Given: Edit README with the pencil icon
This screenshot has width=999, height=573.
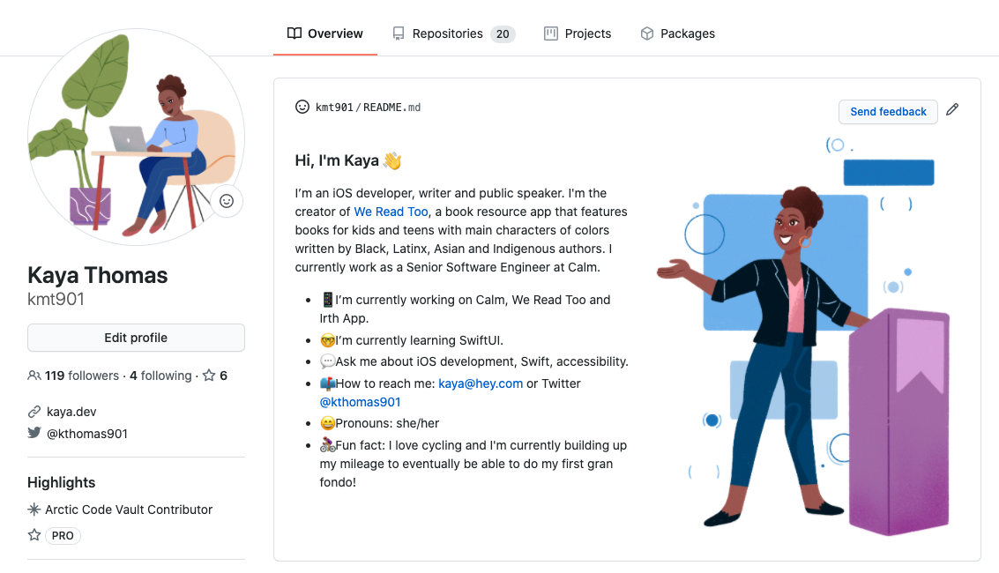Looking at the screenshot, I should (x=952, y=109).
